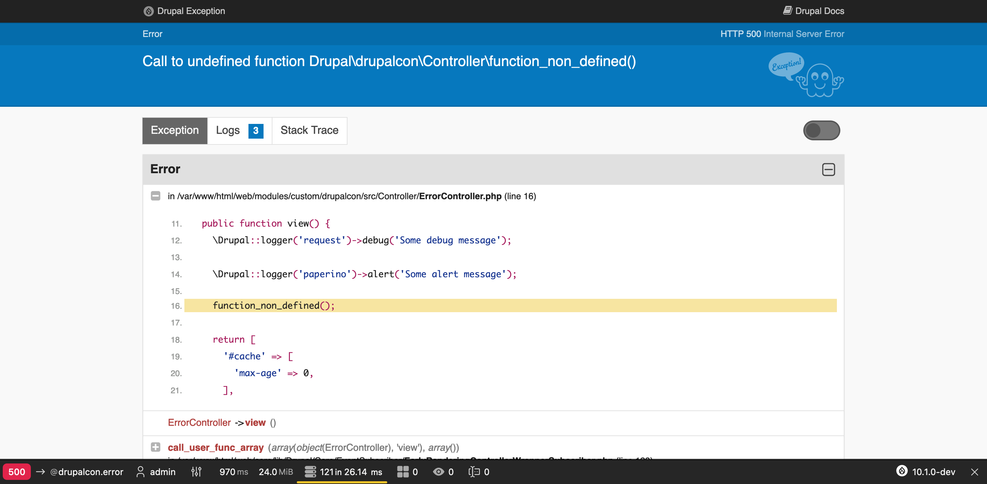Open Drupal Docs book icon

pos(788,10)
